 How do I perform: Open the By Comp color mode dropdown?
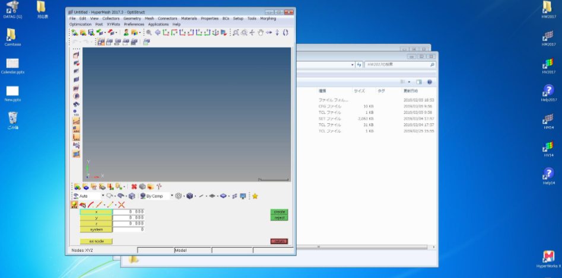coord(172,196)
